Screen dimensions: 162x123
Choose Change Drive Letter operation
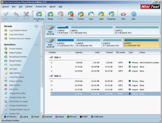[x=15, y=93]
